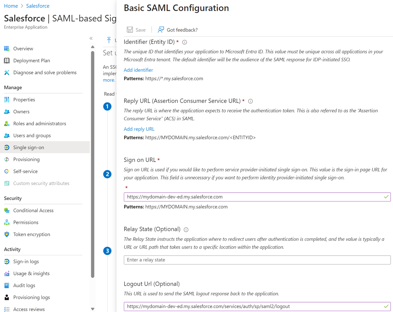Click the Save button text
Image resolution: width=393 pixels, height=312 pixels.
click(140, 30)
